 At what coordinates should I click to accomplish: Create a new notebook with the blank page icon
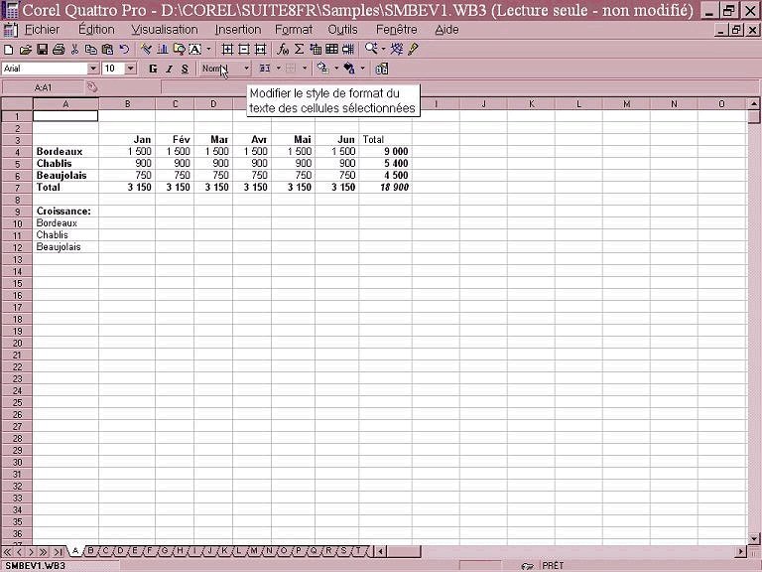click(x=8, y=49)
